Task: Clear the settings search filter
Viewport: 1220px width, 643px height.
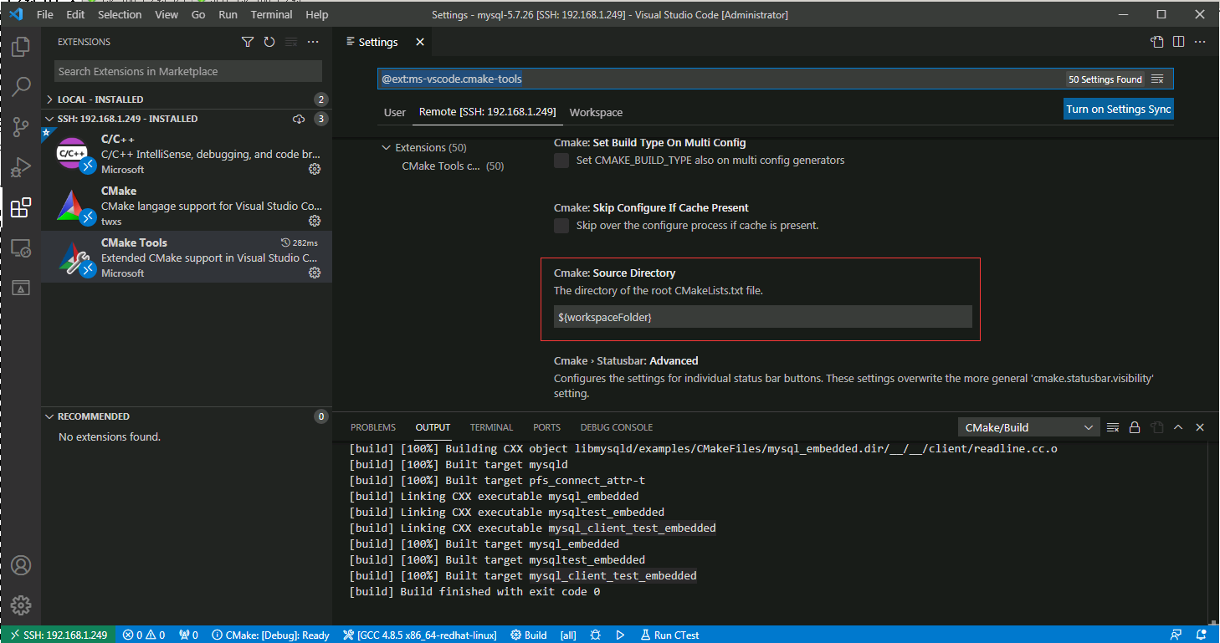Action: click(x=1157, y=79)
